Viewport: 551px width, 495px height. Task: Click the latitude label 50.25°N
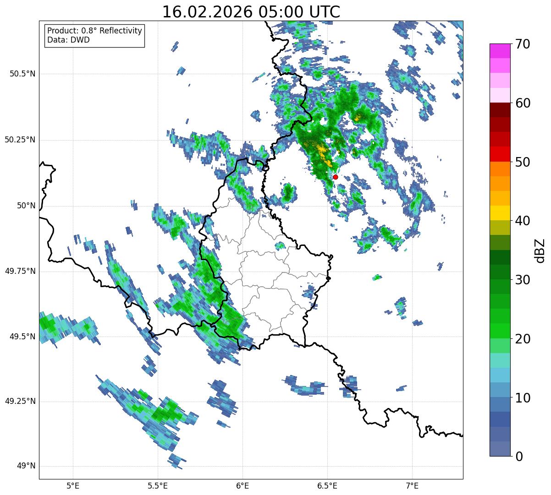(20, 140)
